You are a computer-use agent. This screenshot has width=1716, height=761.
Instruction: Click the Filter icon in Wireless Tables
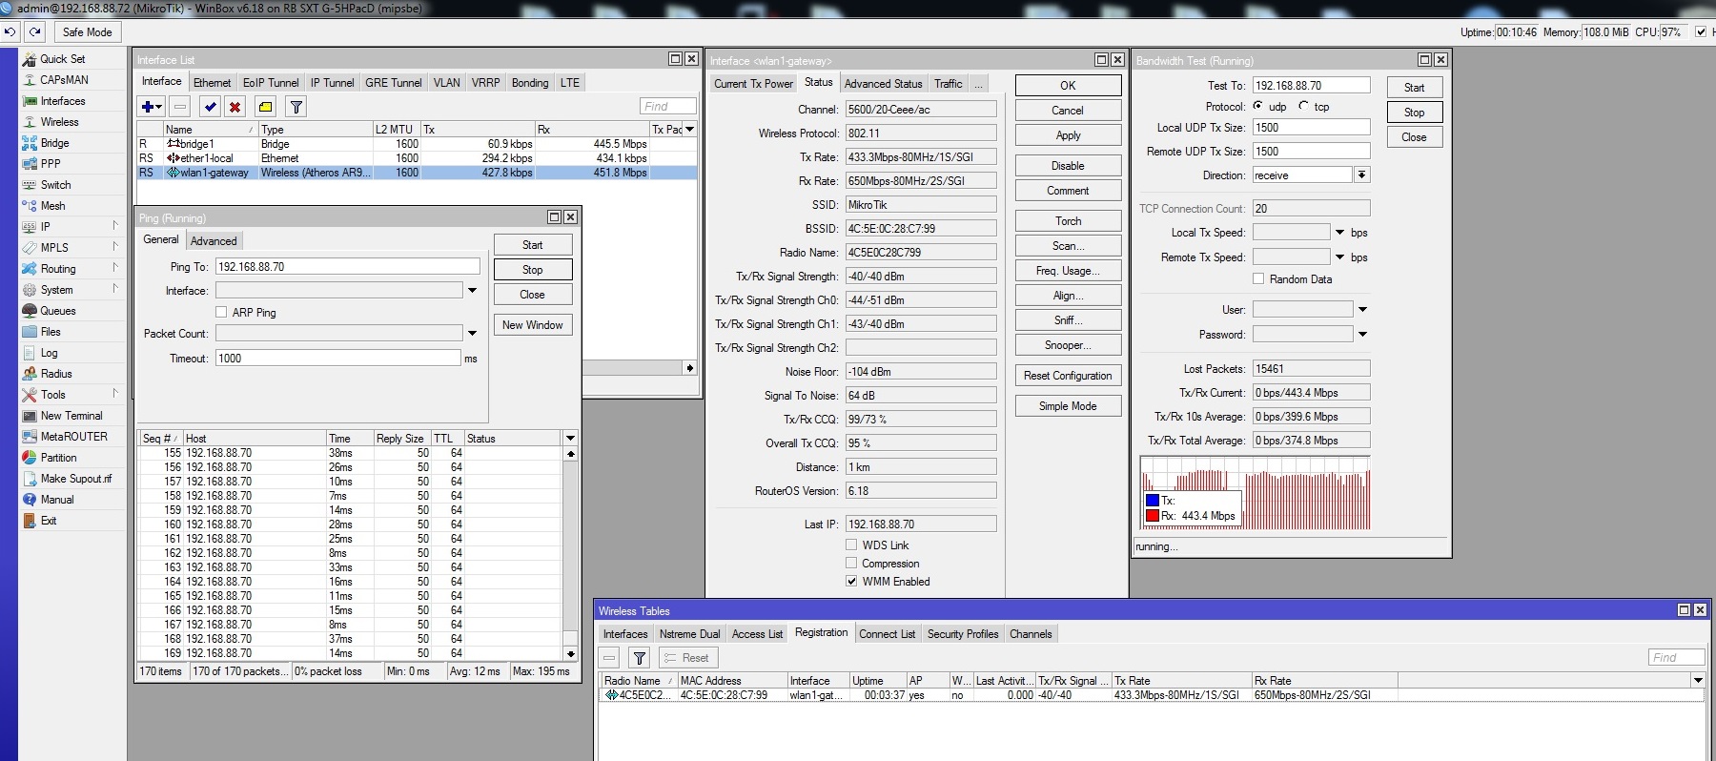point(640,658)
